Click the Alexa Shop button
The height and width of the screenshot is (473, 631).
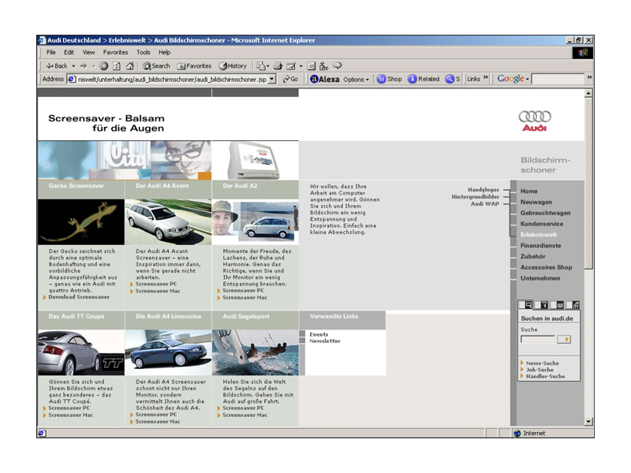[x=389, y=80]
